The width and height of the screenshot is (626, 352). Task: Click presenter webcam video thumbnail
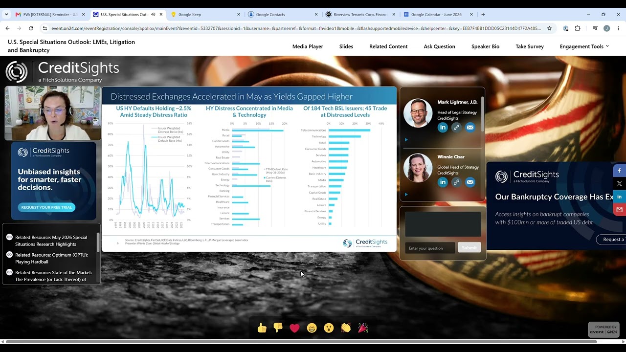53,113
